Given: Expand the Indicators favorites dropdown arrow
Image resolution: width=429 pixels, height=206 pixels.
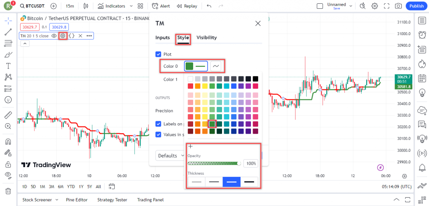Looking at the screenshot, I should coord(131,6).
